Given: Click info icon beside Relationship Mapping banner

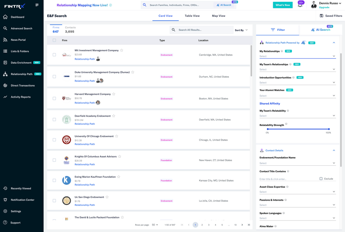Looking at the screenshot, I should (110, 5).
